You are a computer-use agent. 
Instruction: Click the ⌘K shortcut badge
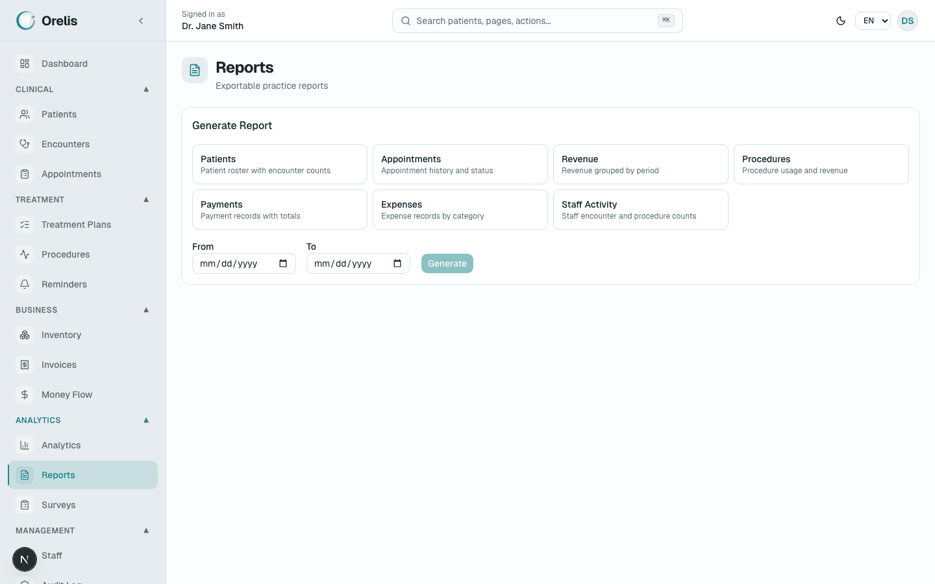coord(666,21)
